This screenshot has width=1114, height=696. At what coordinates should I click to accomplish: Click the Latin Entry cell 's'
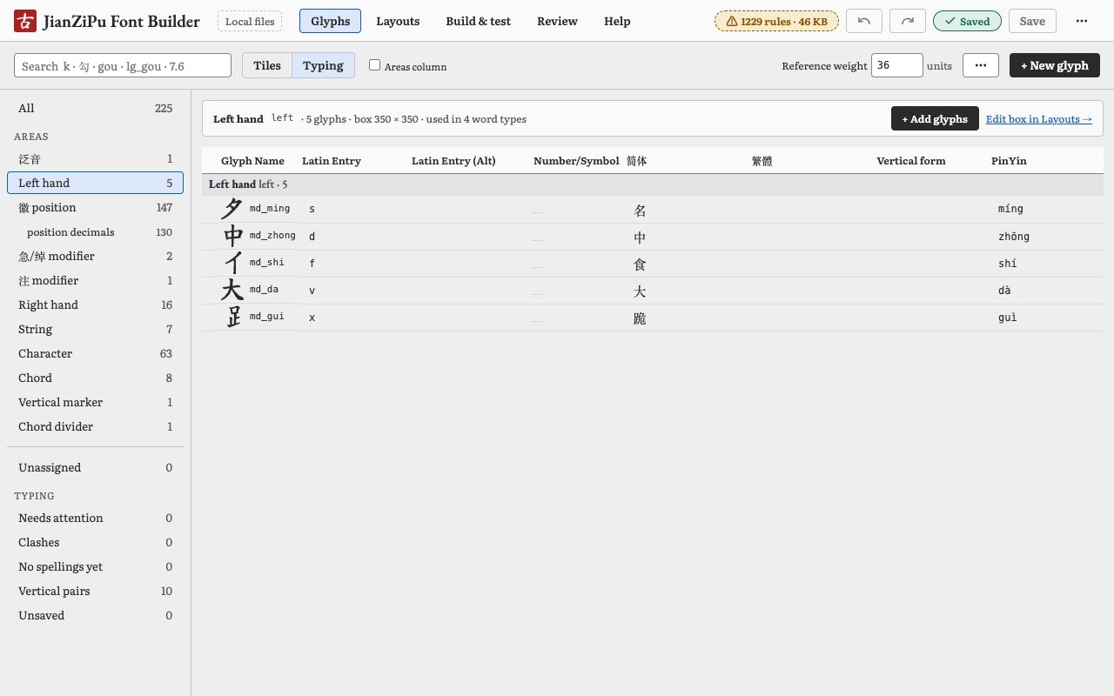click(x=312, y=209)
